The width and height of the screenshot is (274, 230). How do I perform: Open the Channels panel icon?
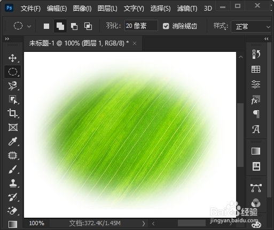pyautogui.click(x=256, y=203)
